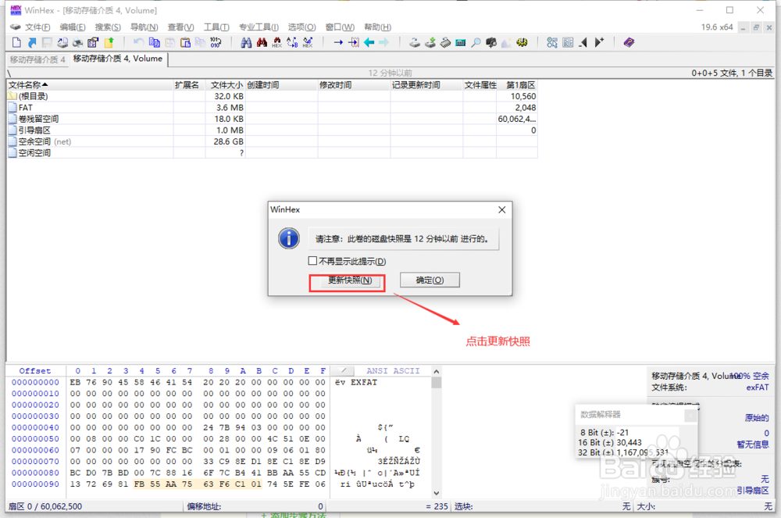Viewport: 781px width, 518px height.
Task: Click the Calculator icon in toolbar
Action: [x=461, y=42]
